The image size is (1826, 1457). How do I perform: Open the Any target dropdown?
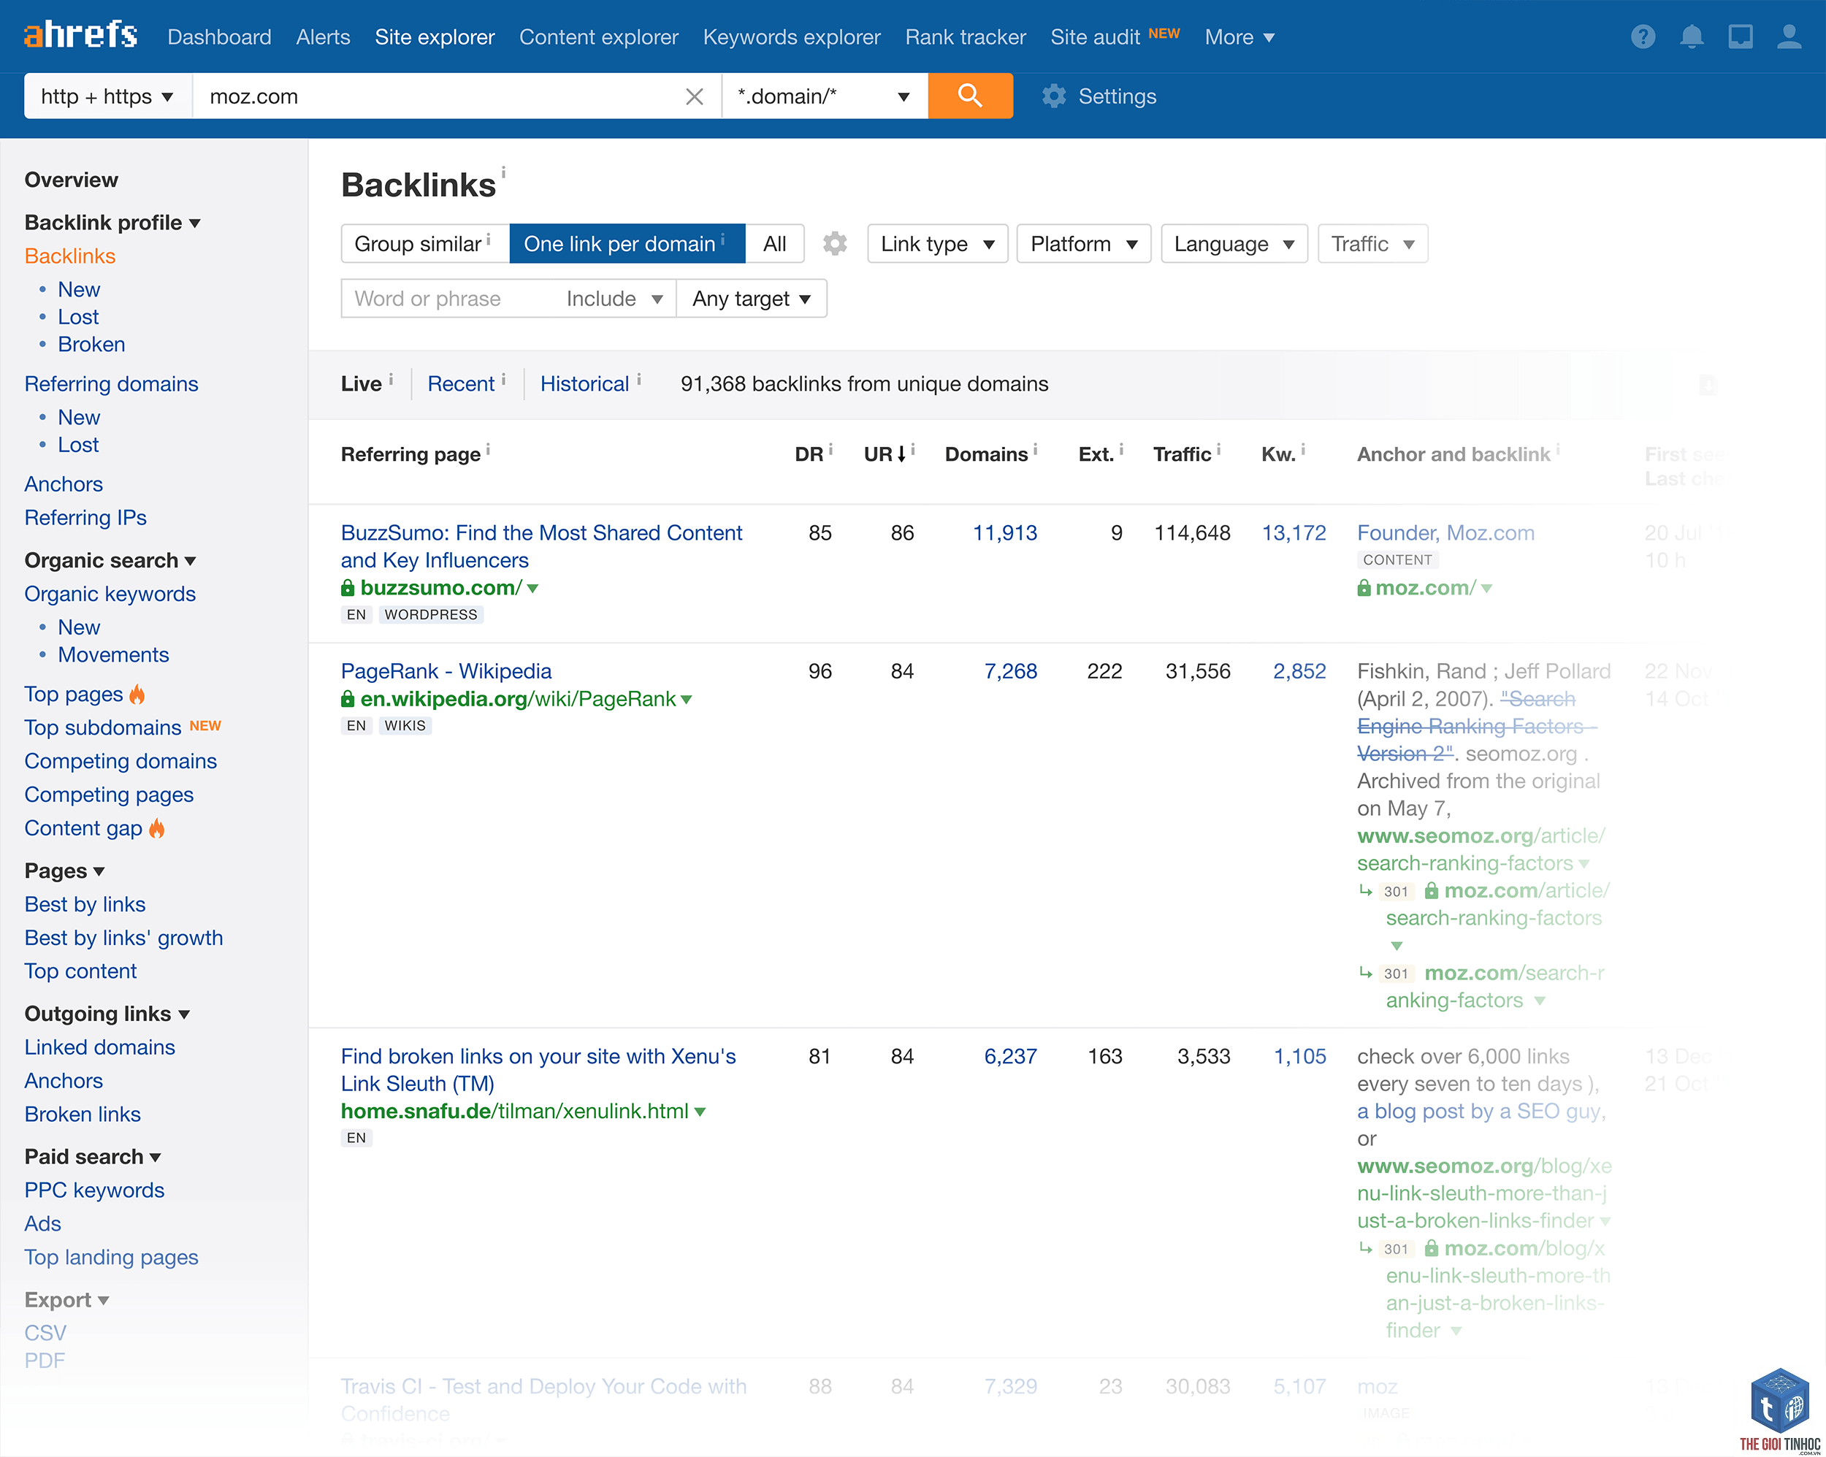pos(752,298)
